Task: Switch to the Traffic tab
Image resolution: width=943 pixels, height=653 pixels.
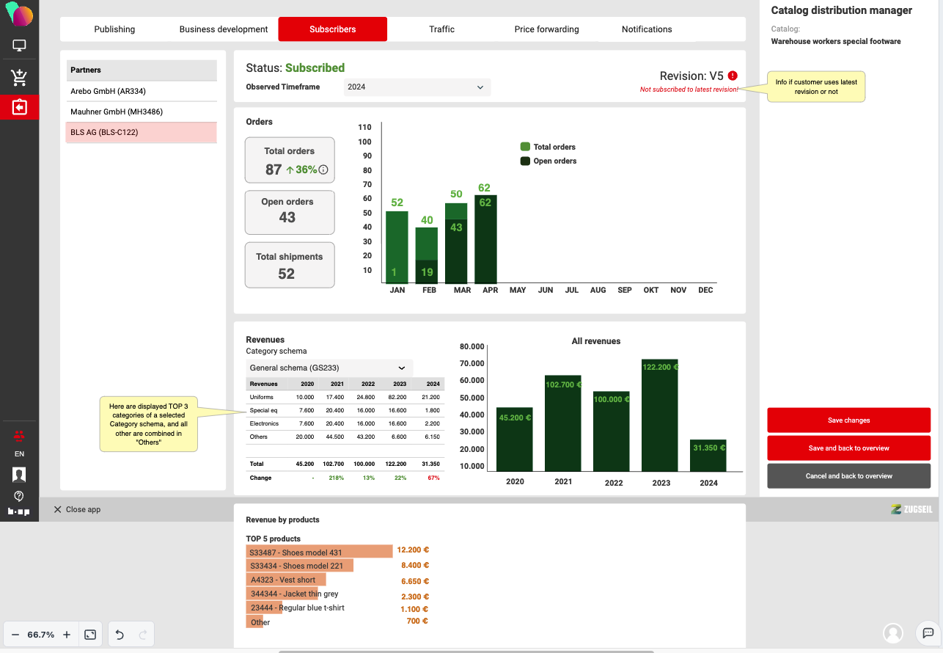Action: click(441, 29)
